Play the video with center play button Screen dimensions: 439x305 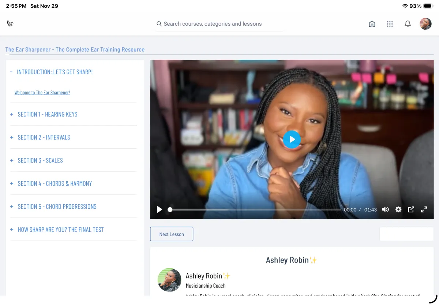point(292,140)
